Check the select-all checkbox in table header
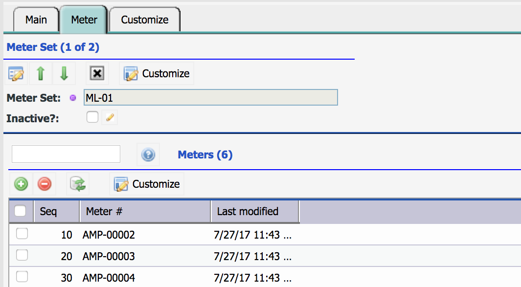Image resolution: width=521 pixels, height=287 pixels. click(x=20, y=211)
